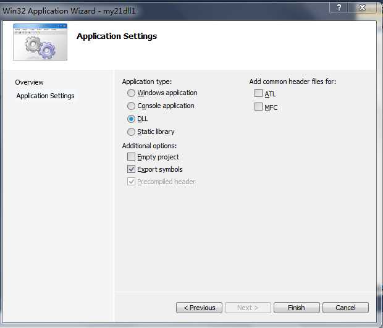The height and width of the screenshot is (328, 383).
Task: Click the Application type label
Action: tap(147, 82)
